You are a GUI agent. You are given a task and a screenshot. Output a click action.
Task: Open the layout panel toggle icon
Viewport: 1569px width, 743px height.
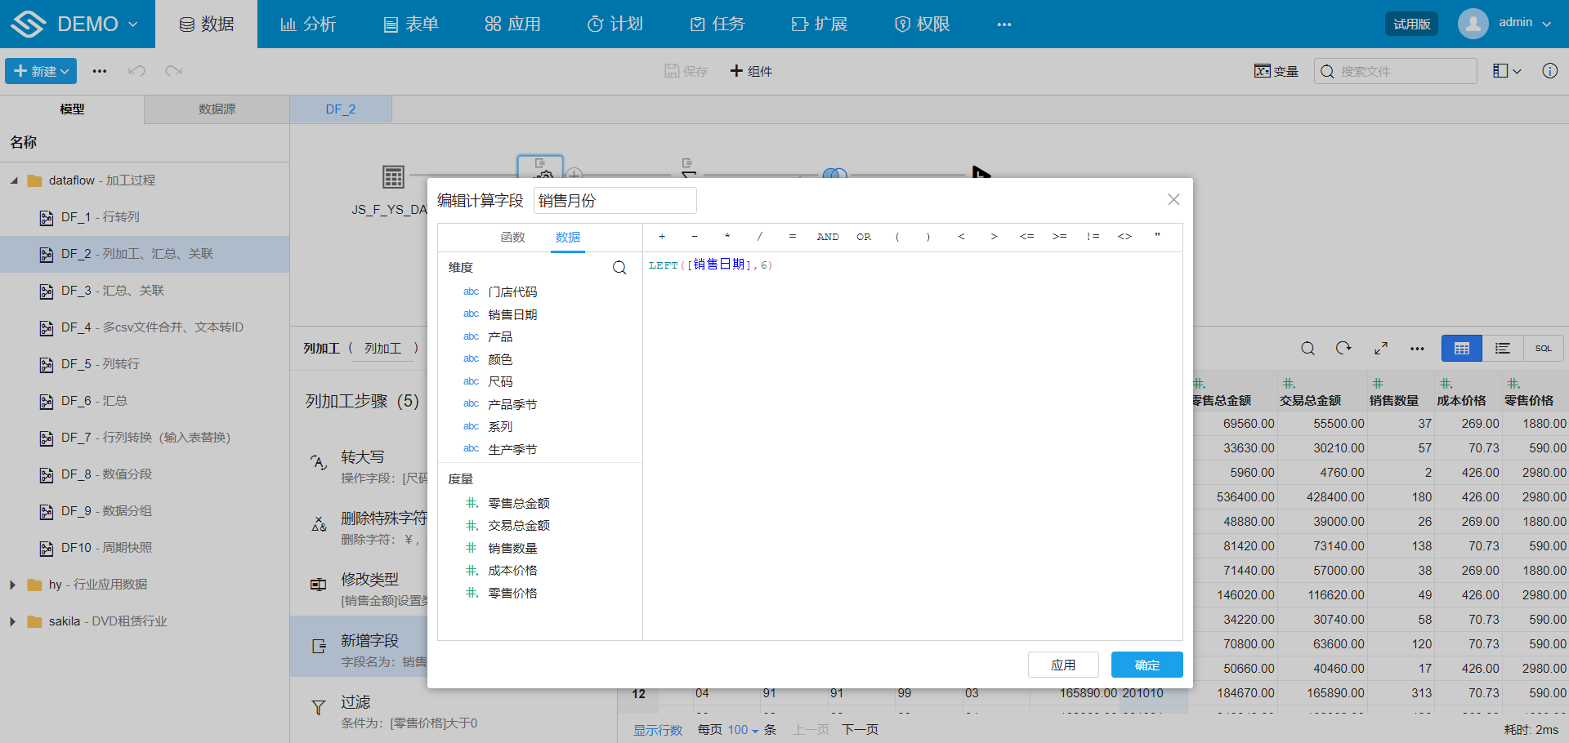1506,71
